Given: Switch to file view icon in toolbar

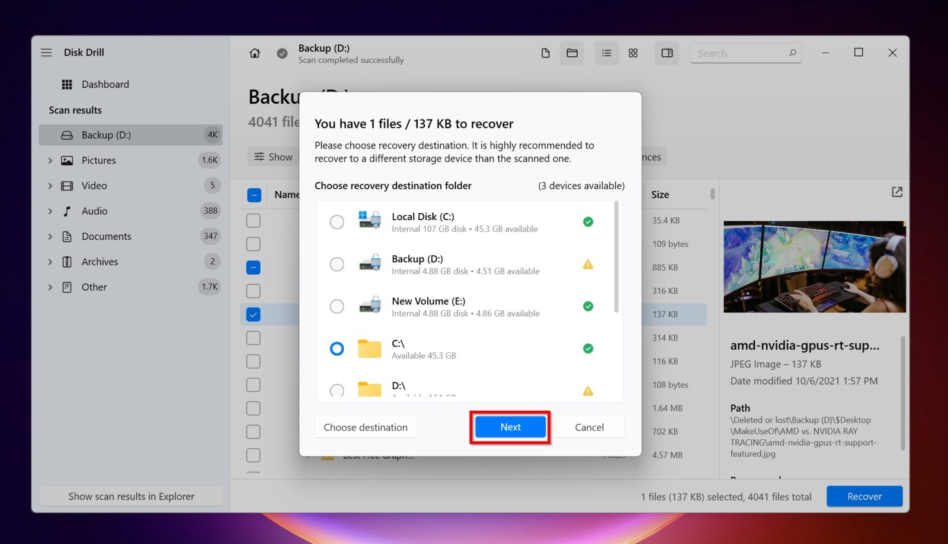Looking at the screenshot, I should (546, 53).
